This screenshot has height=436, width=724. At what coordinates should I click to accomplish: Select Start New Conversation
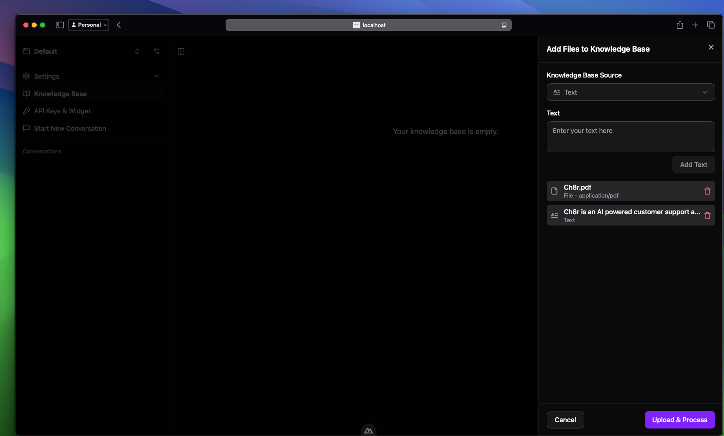click(70, 128)
